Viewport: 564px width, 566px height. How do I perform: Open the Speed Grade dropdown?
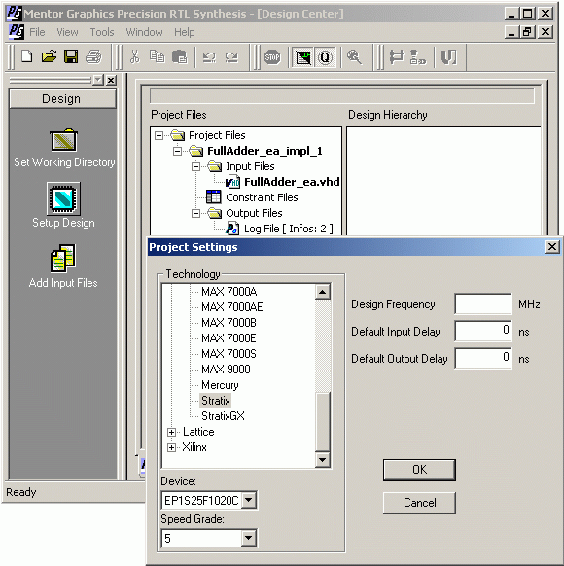[248, 538]
